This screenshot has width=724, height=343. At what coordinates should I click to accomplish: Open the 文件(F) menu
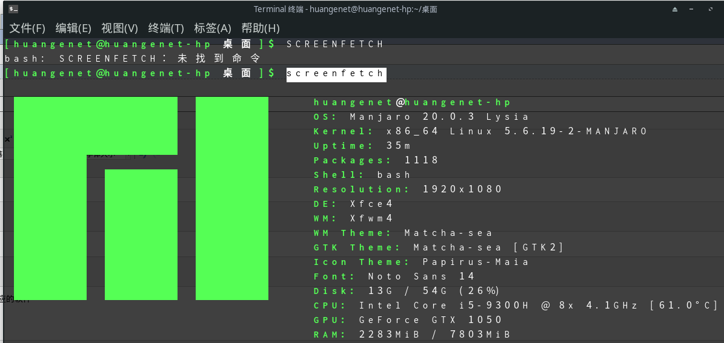(27, 28)
